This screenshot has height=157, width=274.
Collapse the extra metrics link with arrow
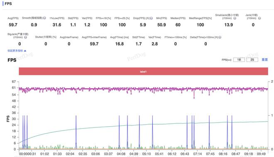tap(17, 51)
